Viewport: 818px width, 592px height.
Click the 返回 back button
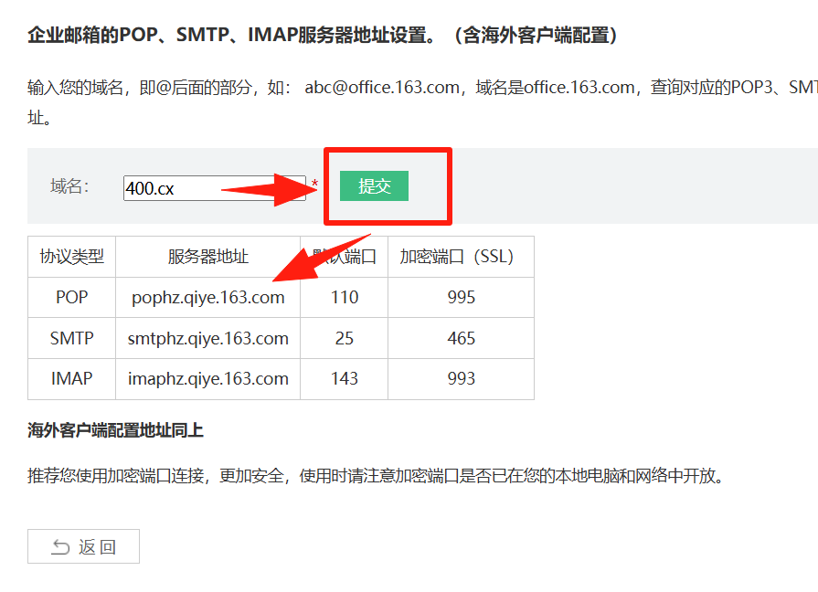coord(83,546)
